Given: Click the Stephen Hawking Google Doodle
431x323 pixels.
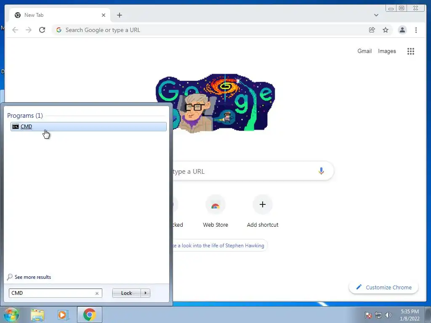Looking at the screenshot, I should pos(215,103).
